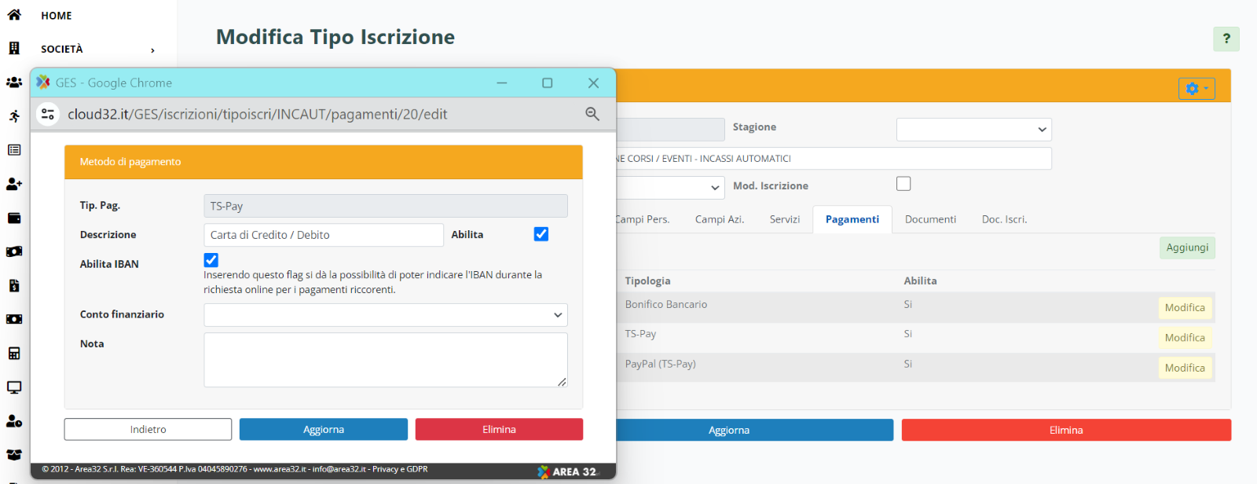Click the monitor screen icon in sidebar
Screen dimensions: 1257x484
14,387
